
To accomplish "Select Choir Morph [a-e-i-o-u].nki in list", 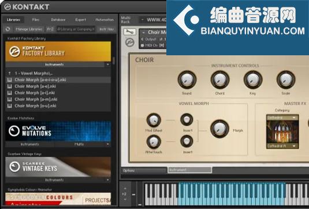I will click(x=58, y=80).
